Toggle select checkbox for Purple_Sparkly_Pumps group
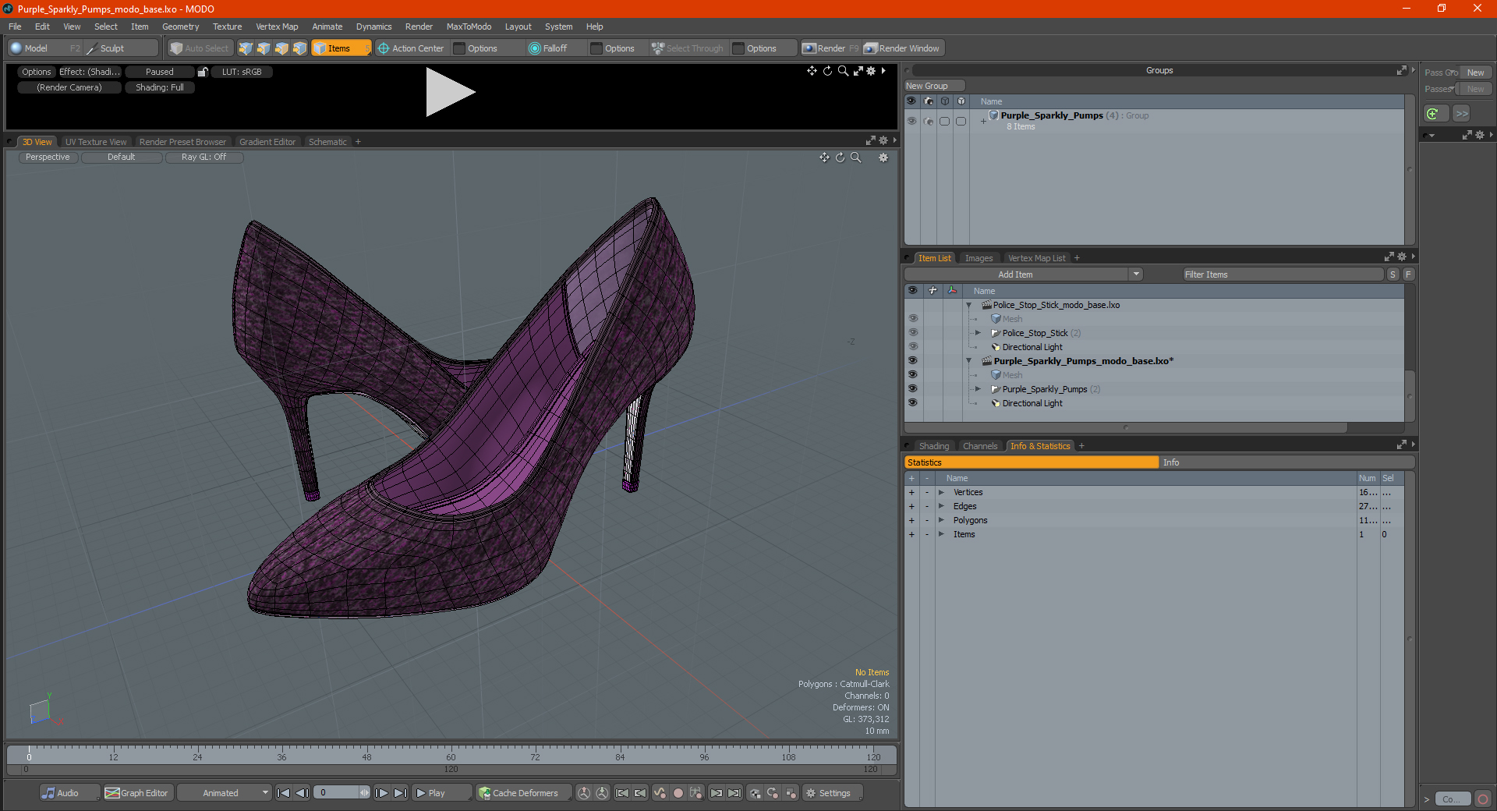1497x811 pixels. pyautogui.click(x=961, y=121)
